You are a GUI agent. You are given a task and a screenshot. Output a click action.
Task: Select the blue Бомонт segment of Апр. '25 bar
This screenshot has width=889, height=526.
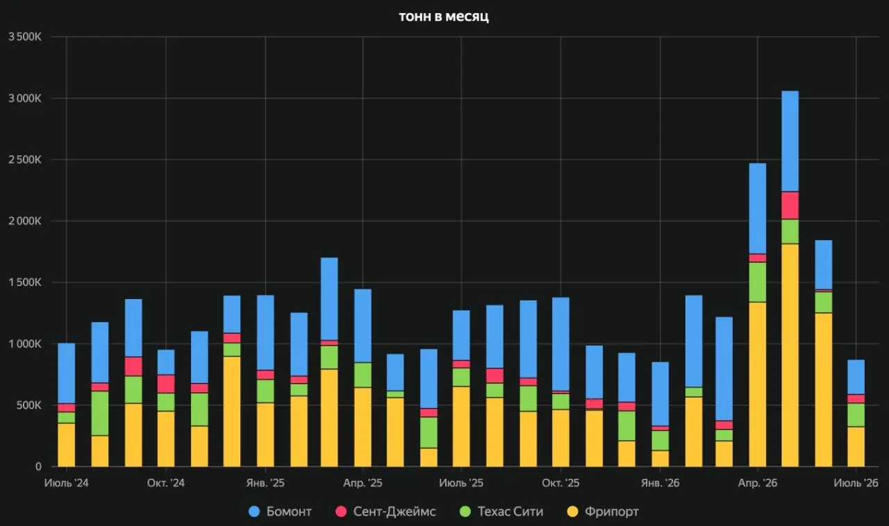[x=363, y=326]
